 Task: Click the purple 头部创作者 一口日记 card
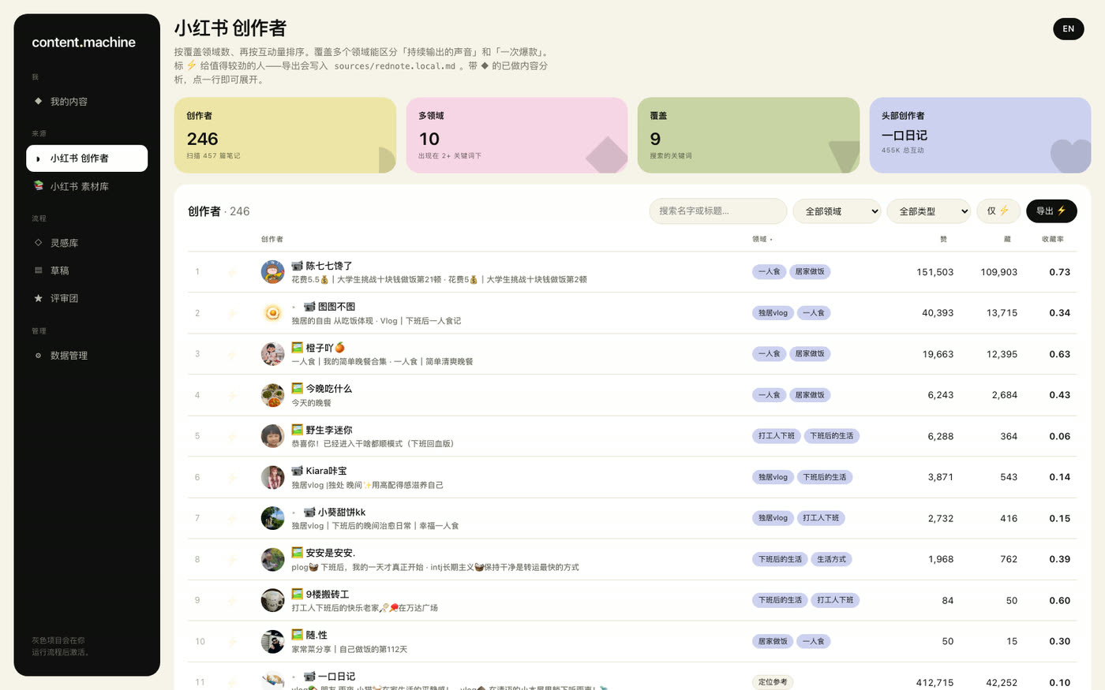coord(980,135)
